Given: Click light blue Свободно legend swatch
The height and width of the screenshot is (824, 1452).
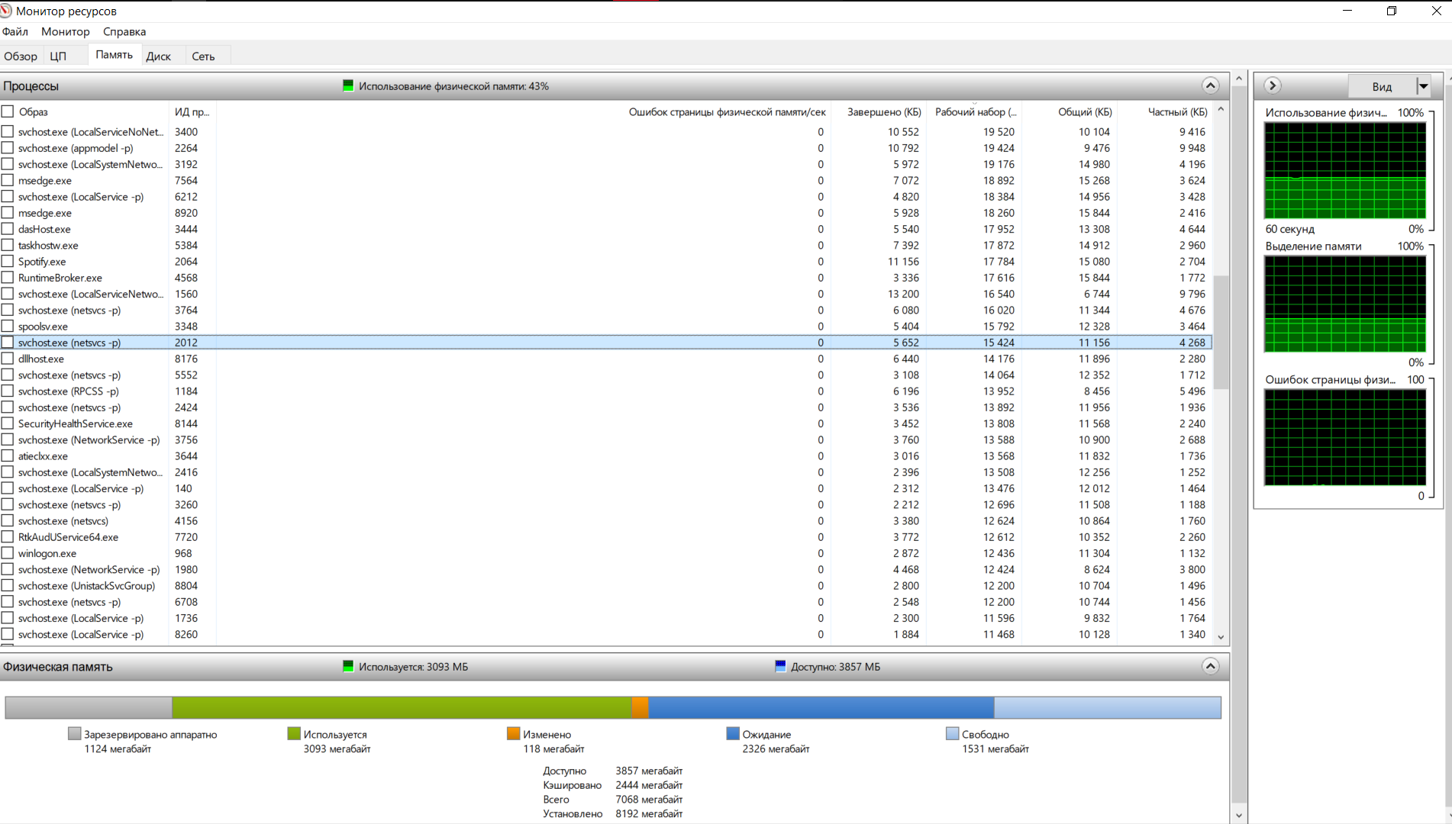Looking at the screenshot, I should pos(952,733).
